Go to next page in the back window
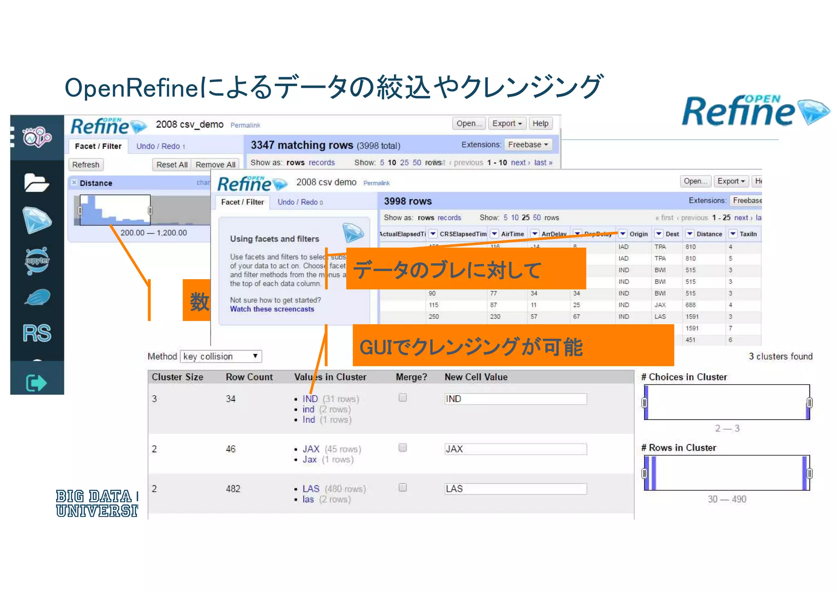The height and width of the screenshot is (591, 836). coord(520,162)
